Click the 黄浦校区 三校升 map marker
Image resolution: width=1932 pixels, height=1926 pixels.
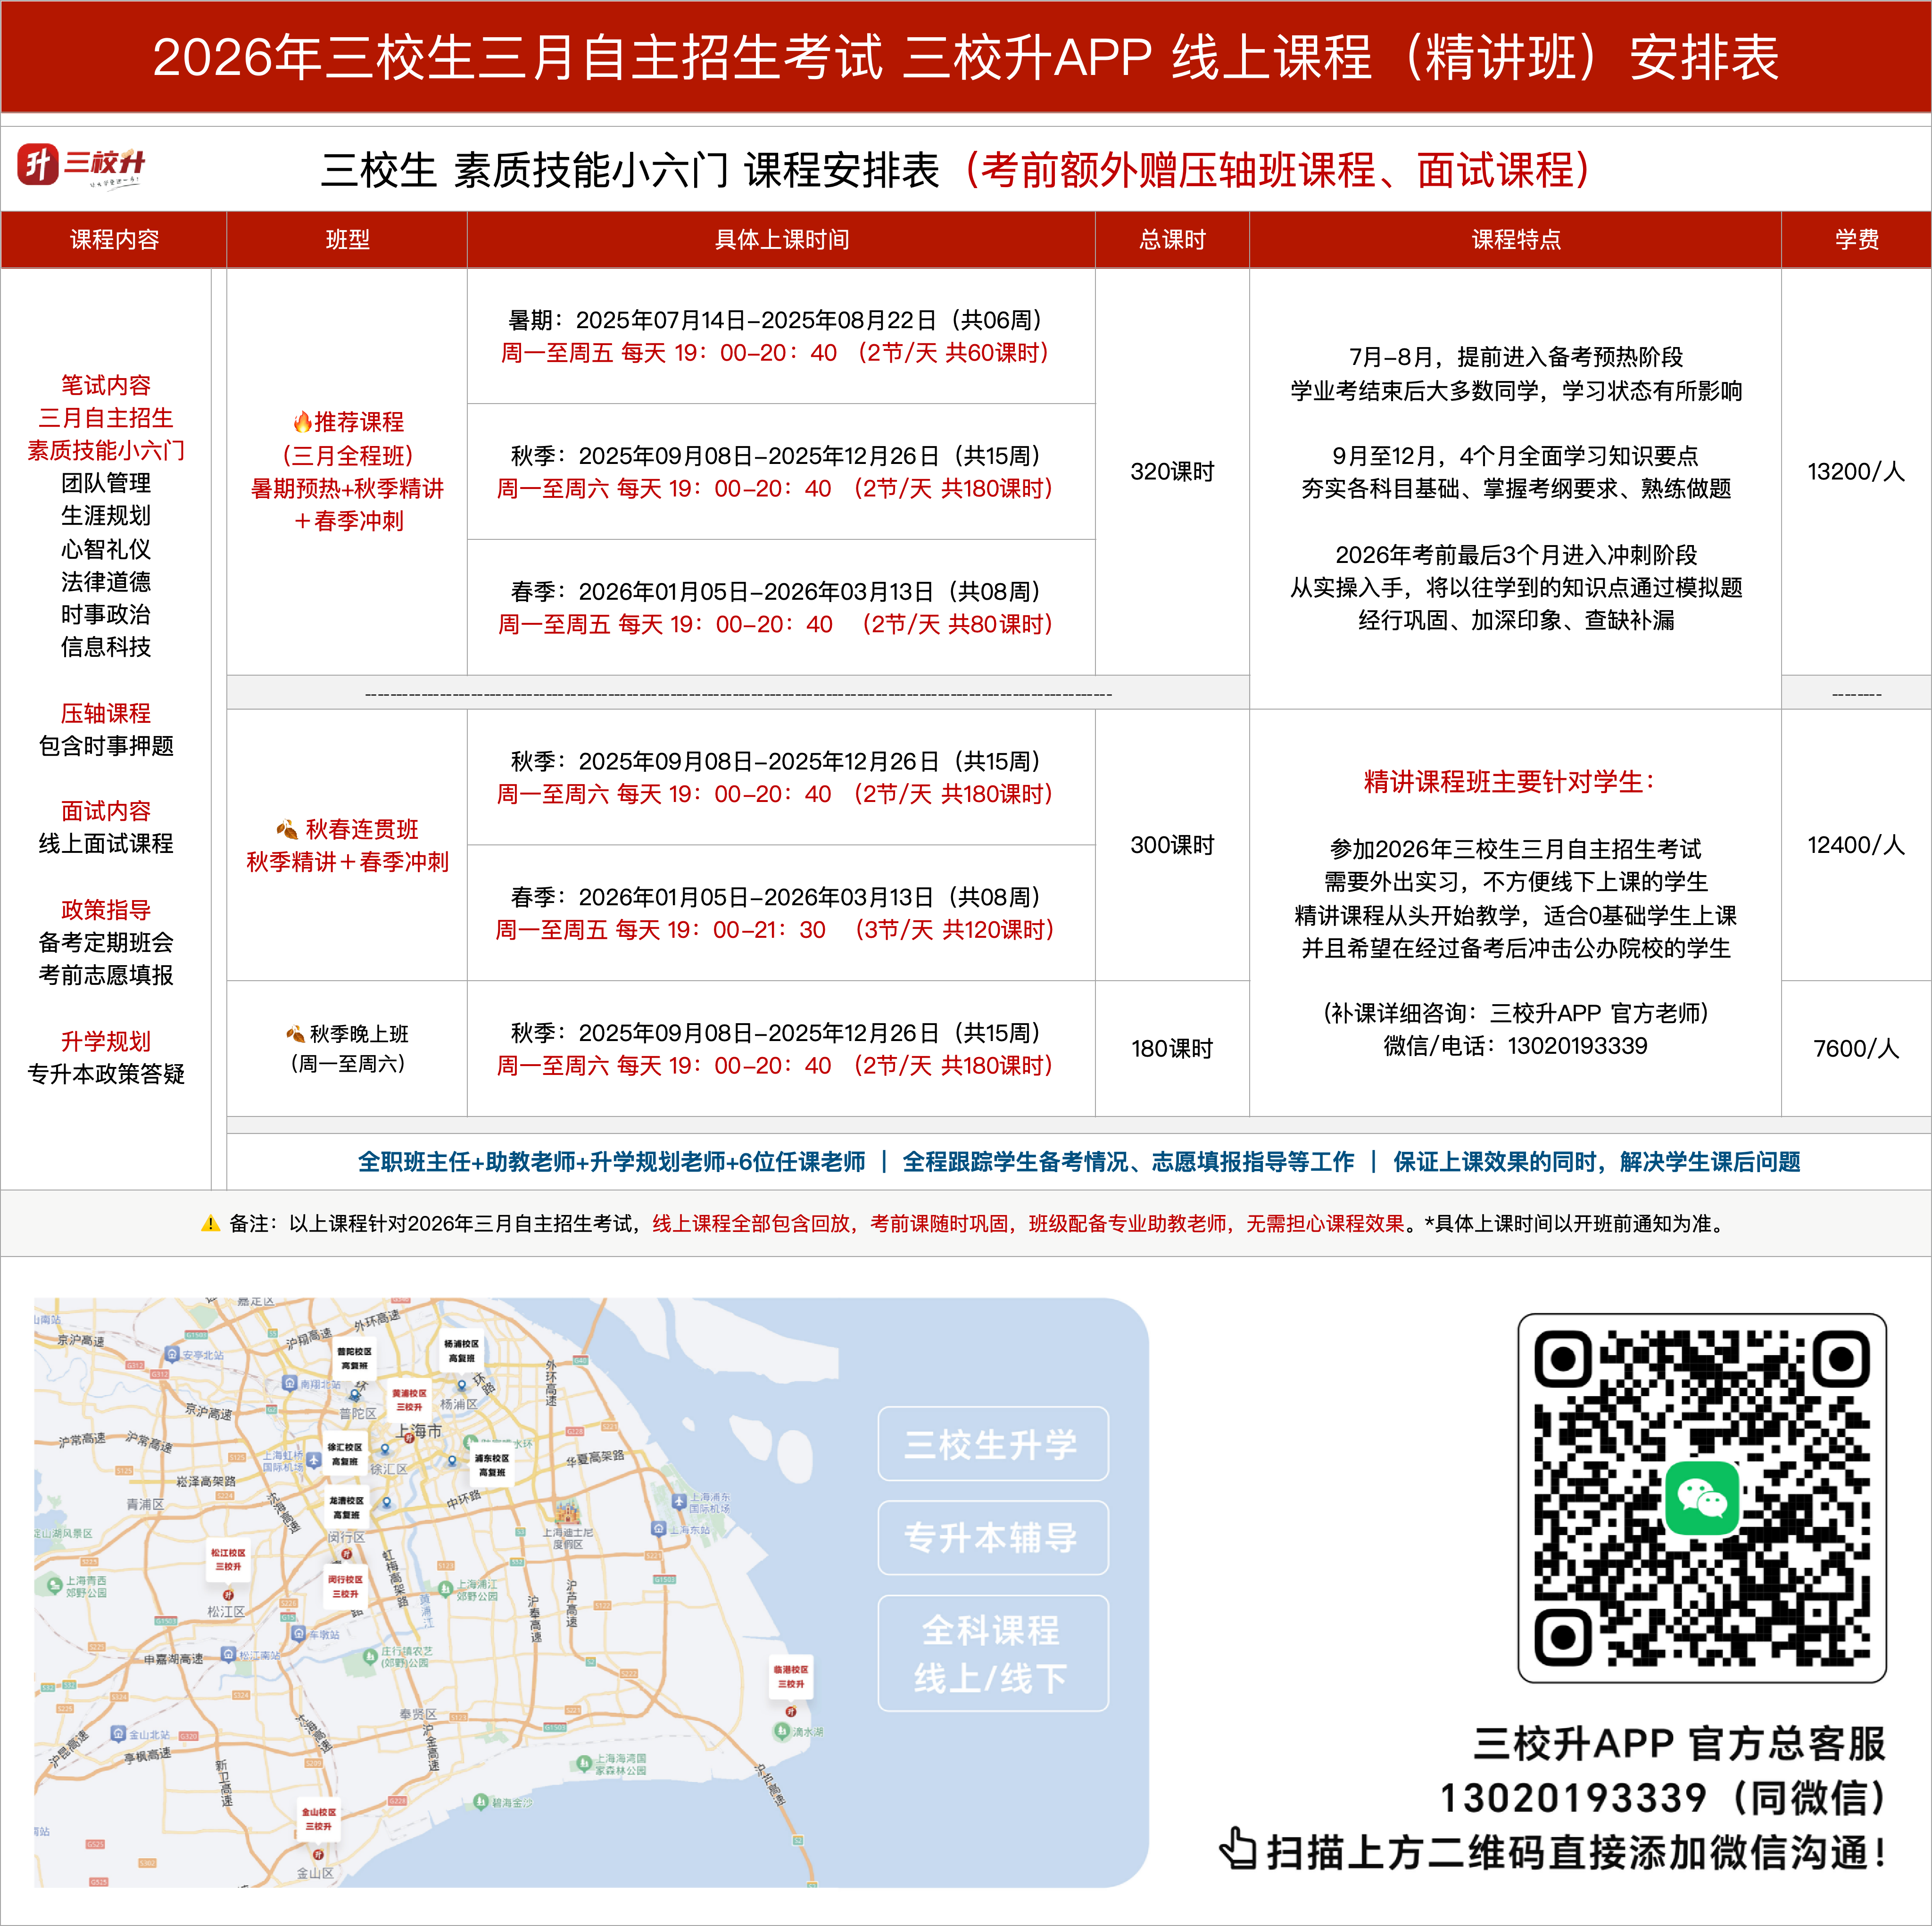point(409,1400)
